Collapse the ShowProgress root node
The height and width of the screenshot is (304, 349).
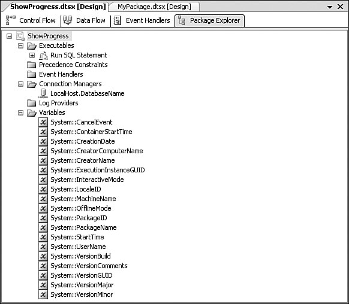(9, 36)
